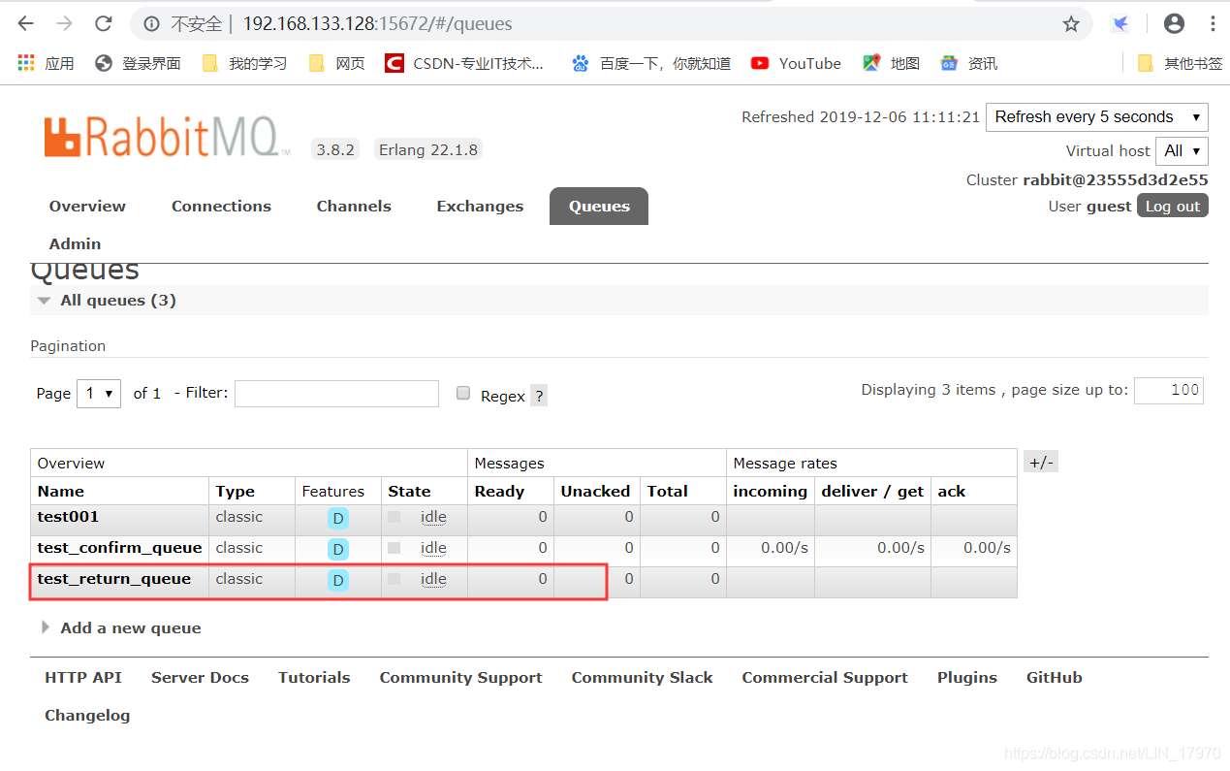Screen dimensions: 1230x771
Task: Reload the page with the refresh icon
Action: [102, 24]
